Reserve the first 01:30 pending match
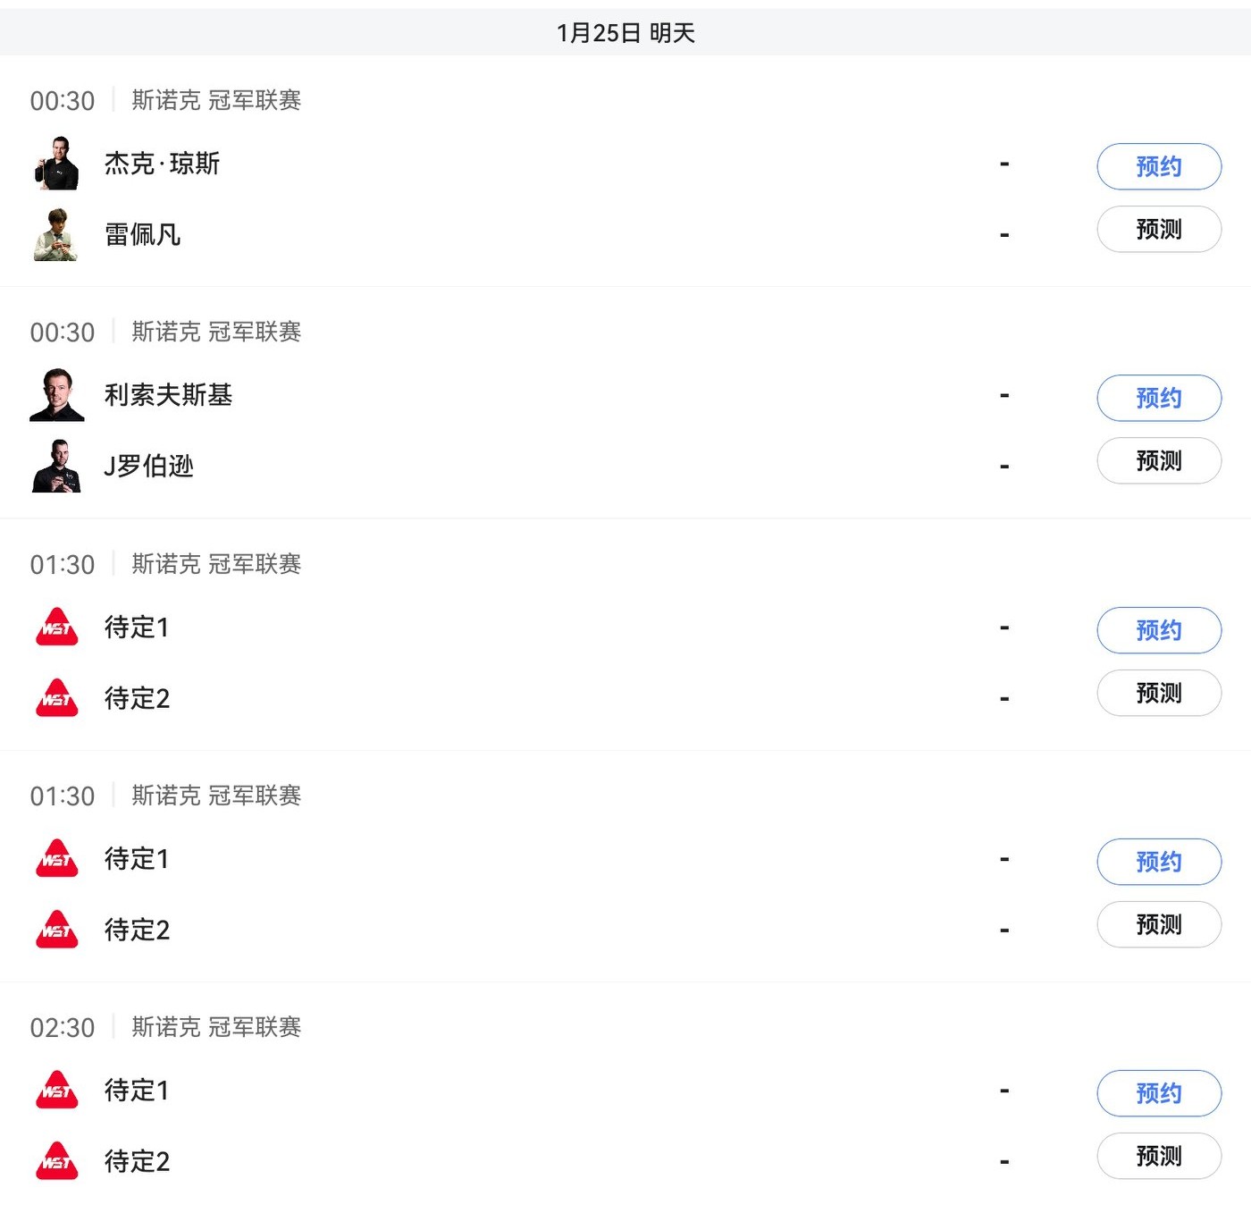1251x1213 pixels. click(x=1158, y=630)
